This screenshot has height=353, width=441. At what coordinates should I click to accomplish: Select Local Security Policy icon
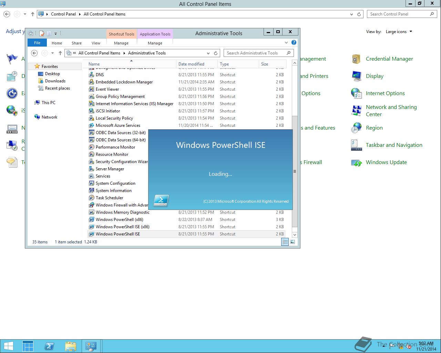pos(91,118)
